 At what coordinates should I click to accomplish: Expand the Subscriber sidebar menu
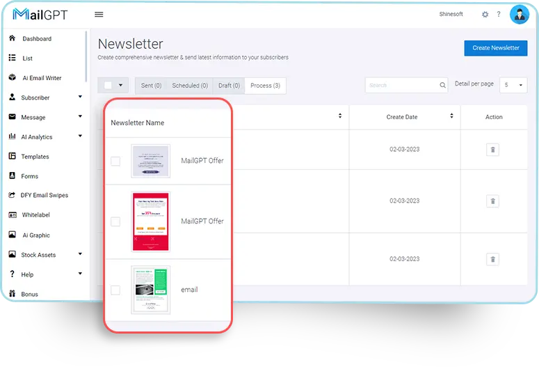click(80, 97)
